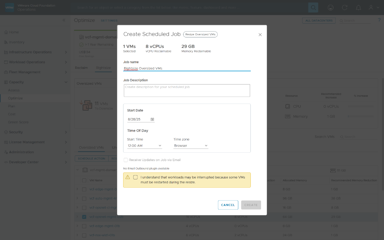Viewport: 384px width, 240px height.
Task: Select the Inventory icon in the sidebar
Action: pos(6,42)
